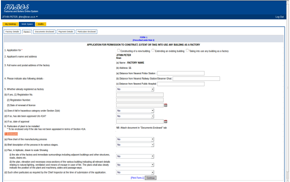Click the date of approval input field
Image resolution: width=290 pixels, height=182 pixels.
point(140,122)
